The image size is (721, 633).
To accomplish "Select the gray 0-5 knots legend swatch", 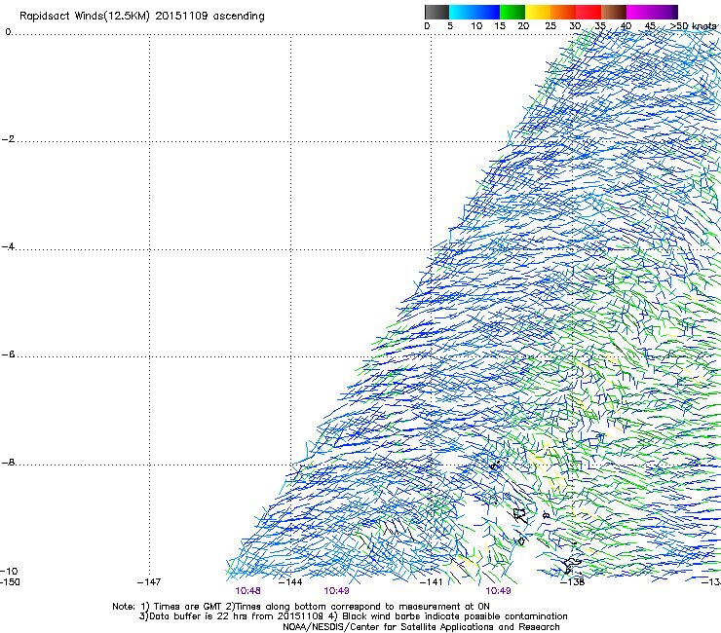I will click(436, 12).
